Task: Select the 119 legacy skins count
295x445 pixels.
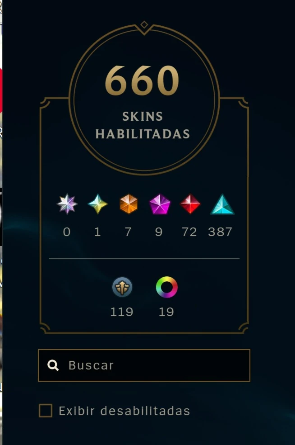Action: click(122, 312)
